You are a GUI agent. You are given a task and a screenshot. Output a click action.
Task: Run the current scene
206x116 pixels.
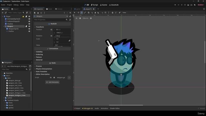click(188, 5)
